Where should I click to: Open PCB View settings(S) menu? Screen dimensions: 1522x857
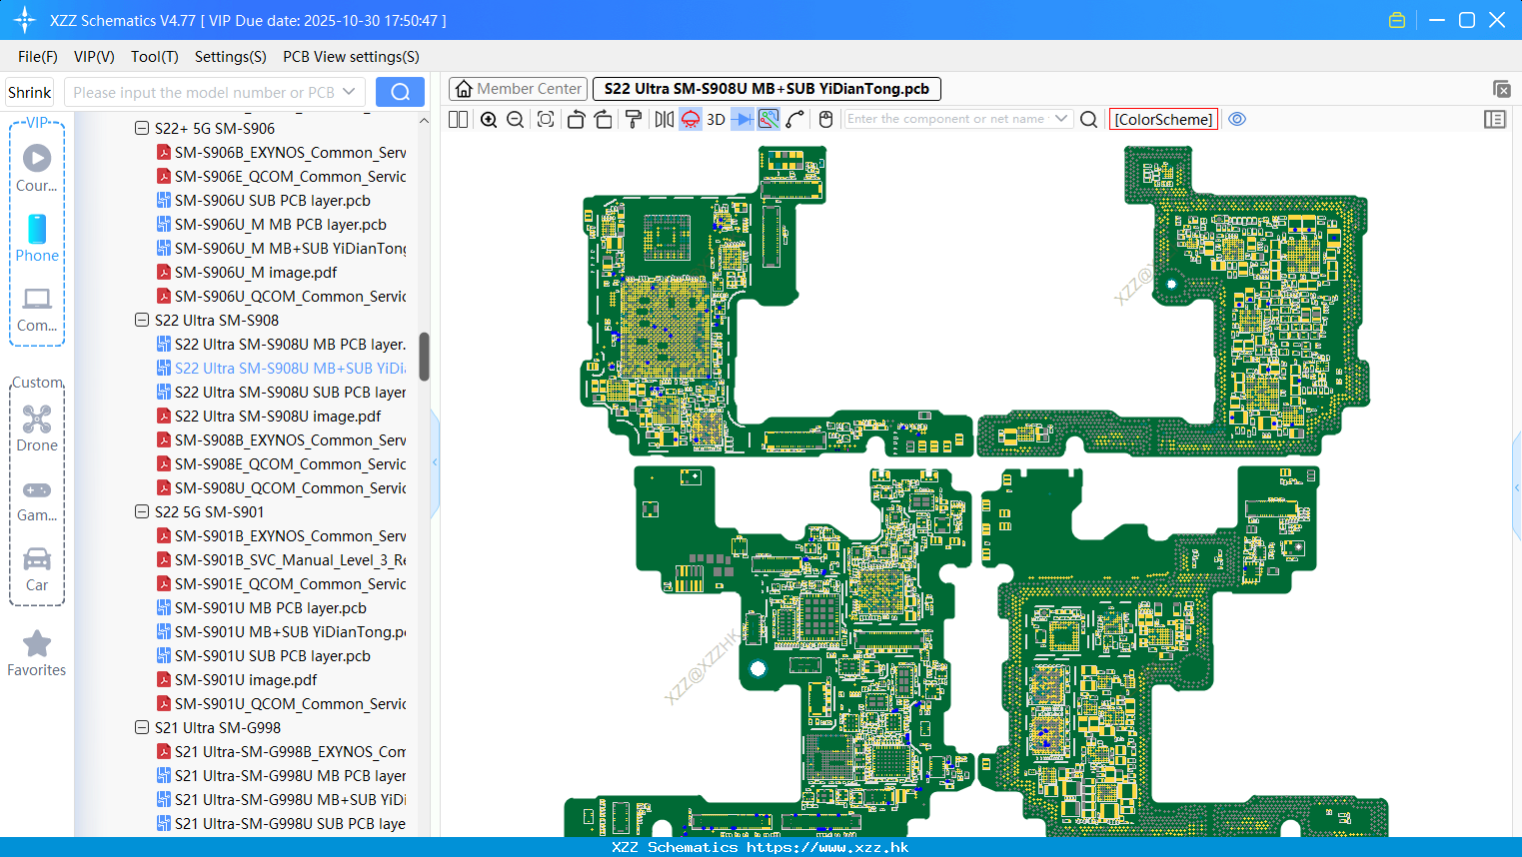(351, 57)
